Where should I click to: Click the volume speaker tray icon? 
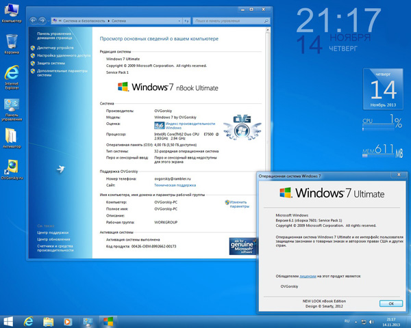(371, 322)
